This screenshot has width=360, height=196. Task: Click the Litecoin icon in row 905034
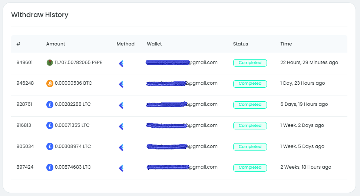50,146
